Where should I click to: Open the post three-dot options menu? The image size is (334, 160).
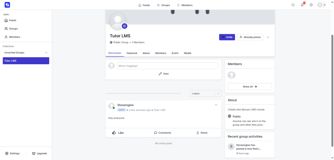[x=216, y=105]
